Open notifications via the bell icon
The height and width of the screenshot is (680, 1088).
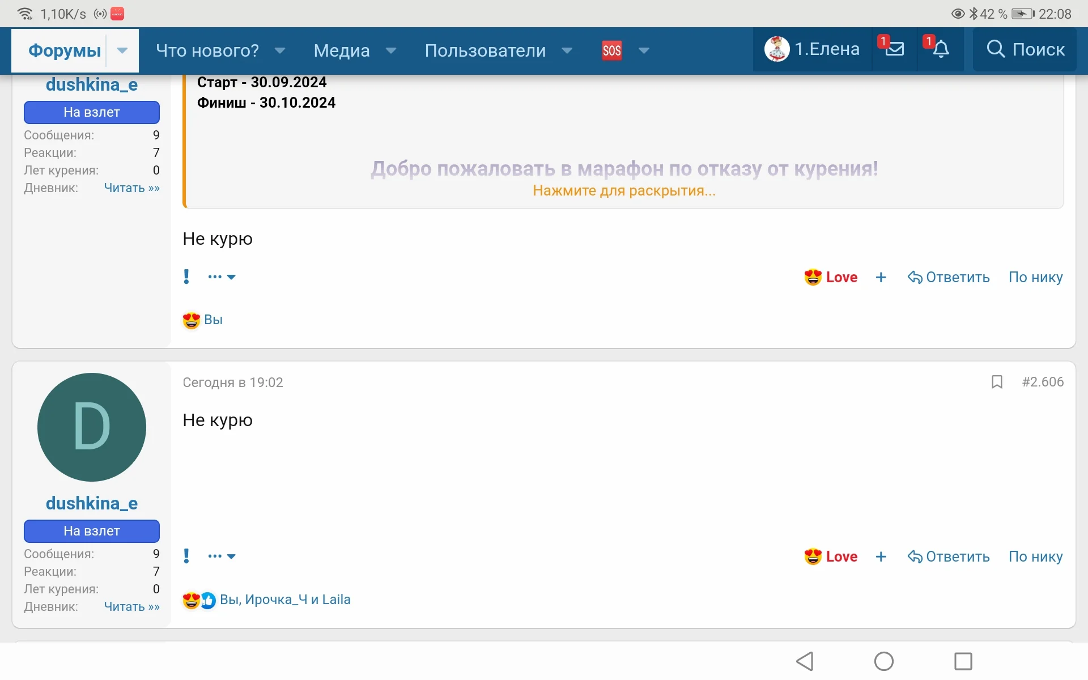click(x=940, y=50)
